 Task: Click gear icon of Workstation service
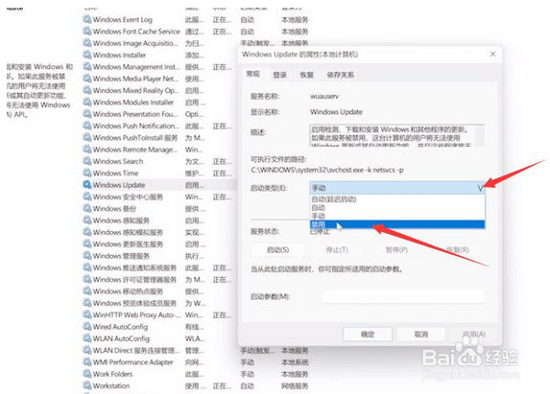pyautogui.click(x=87, y=385)
